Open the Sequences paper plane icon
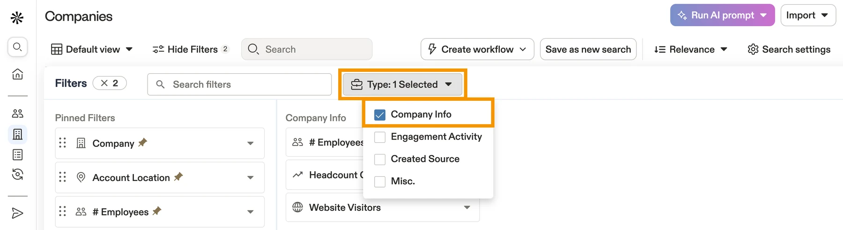843x230 pixels. click(17, 213)
